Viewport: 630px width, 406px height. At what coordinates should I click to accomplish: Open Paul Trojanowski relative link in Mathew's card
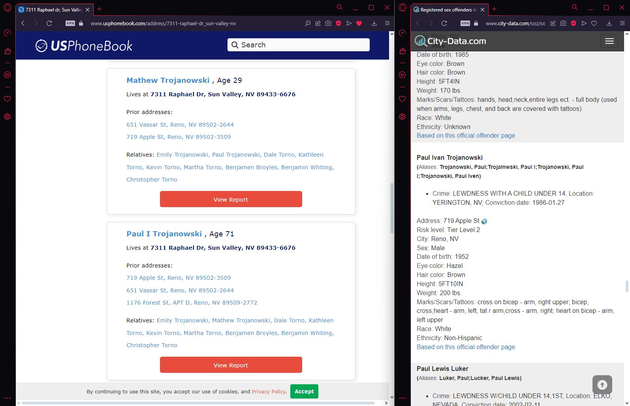236,155
